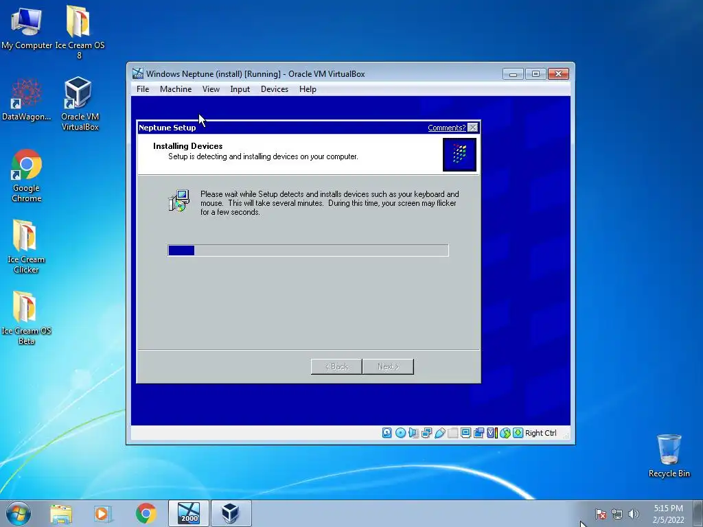Screen dimensions: 703x527
Task: Click the VirtualBox window title bar icon
Action: [x=138, y=73]
